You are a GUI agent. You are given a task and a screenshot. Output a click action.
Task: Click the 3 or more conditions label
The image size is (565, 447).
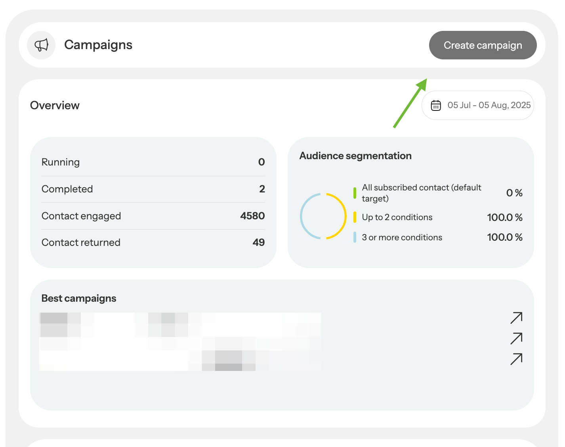click(x=402, y=237)
